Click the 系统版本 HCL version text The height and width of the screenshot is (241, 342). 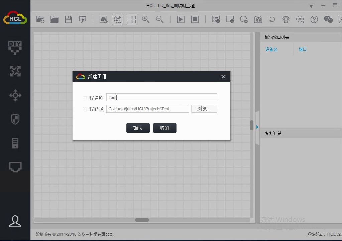pos(324,234)
